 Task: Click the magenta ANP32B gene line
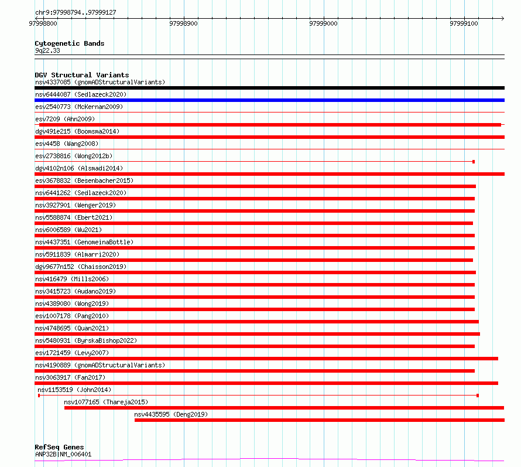tap(269, 460)
